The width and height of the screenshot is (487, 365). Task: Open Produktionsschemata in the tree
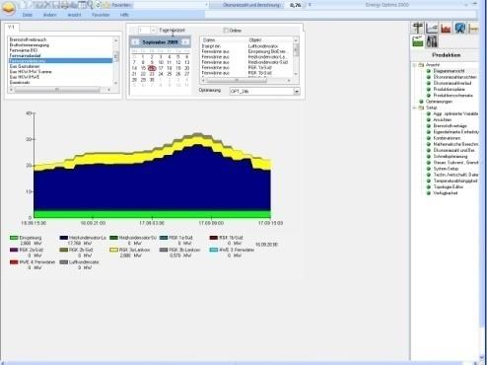(453, 96)
